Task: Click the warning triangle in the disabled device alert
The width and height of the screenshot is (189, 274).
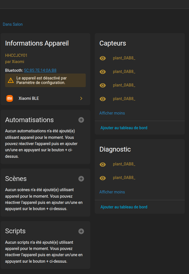Action: click(11, 80)
